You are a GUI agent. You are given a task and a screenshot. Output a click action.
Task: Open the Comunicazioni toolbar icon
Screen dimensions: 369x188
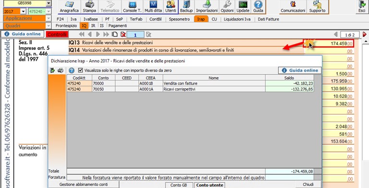[x=293, y=7]
